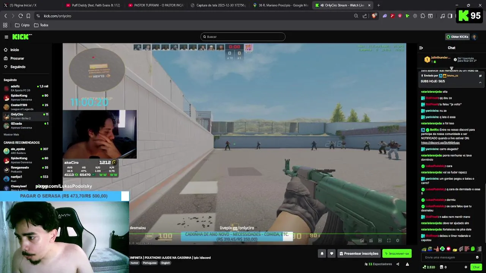The height and width of the screenshot is (273, 486).
Task: Click the Inscrever-se button
Action: point(397,254)
